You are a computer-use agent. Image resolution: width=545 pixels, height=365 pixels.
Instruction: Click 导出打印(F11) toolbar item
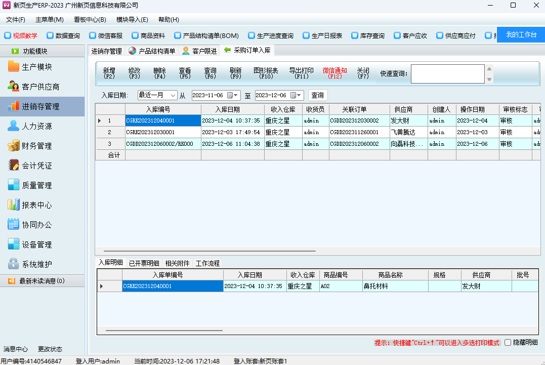302,73
